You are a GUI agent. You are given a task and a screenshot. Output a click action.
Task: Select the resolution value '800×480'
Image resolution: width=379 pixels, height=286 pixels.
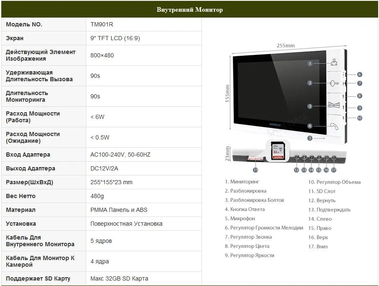(102, 55)
